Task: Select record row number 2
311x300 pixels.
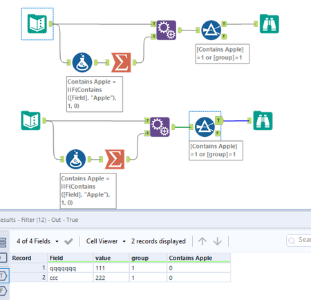Action: pyautogui.click(x=29, y=278)
